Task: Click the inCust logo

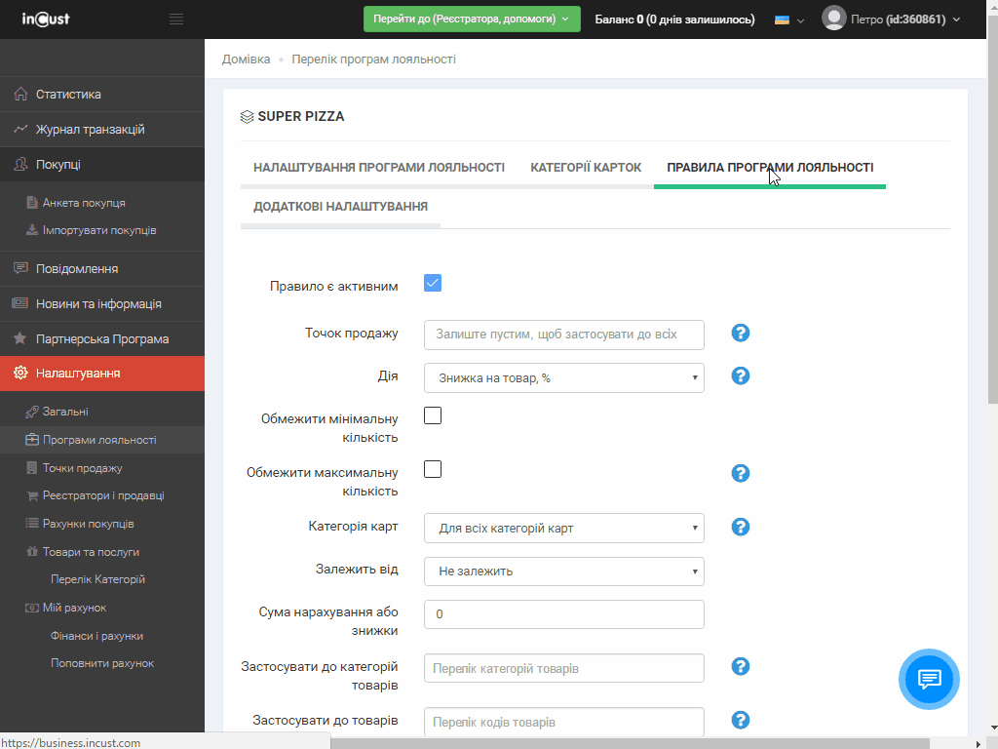Action: click(x=46, y=20)
